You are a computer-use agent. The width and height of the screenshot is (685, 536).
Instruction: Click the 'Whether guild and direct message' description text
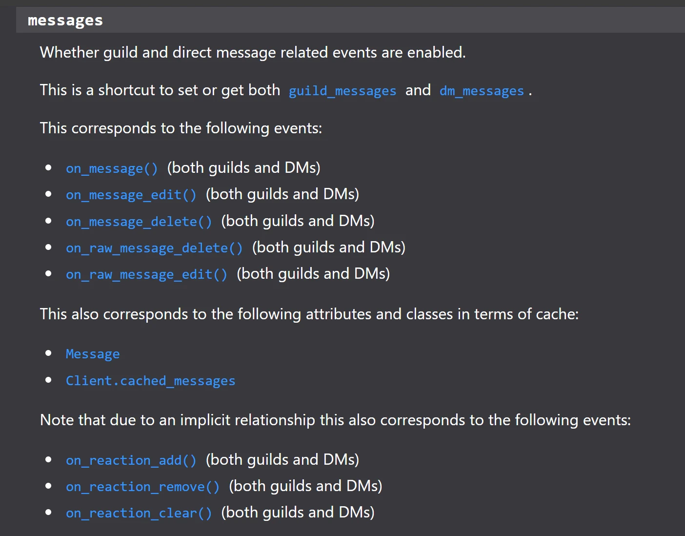252,52
